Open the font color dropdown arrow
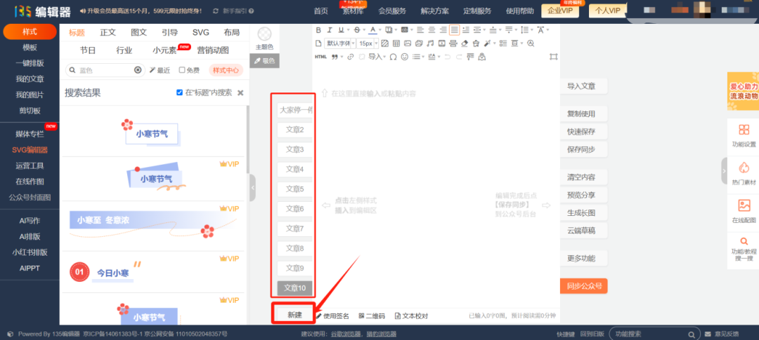This screenshot has width=759, height=340. (380, 30)
